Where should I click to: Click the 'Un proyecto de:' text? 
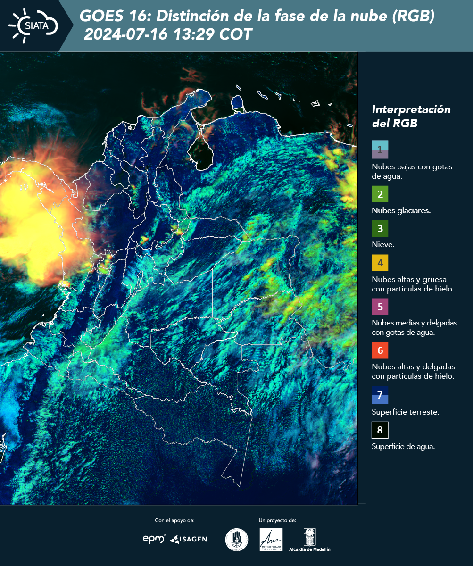click(x=277, y=520)
